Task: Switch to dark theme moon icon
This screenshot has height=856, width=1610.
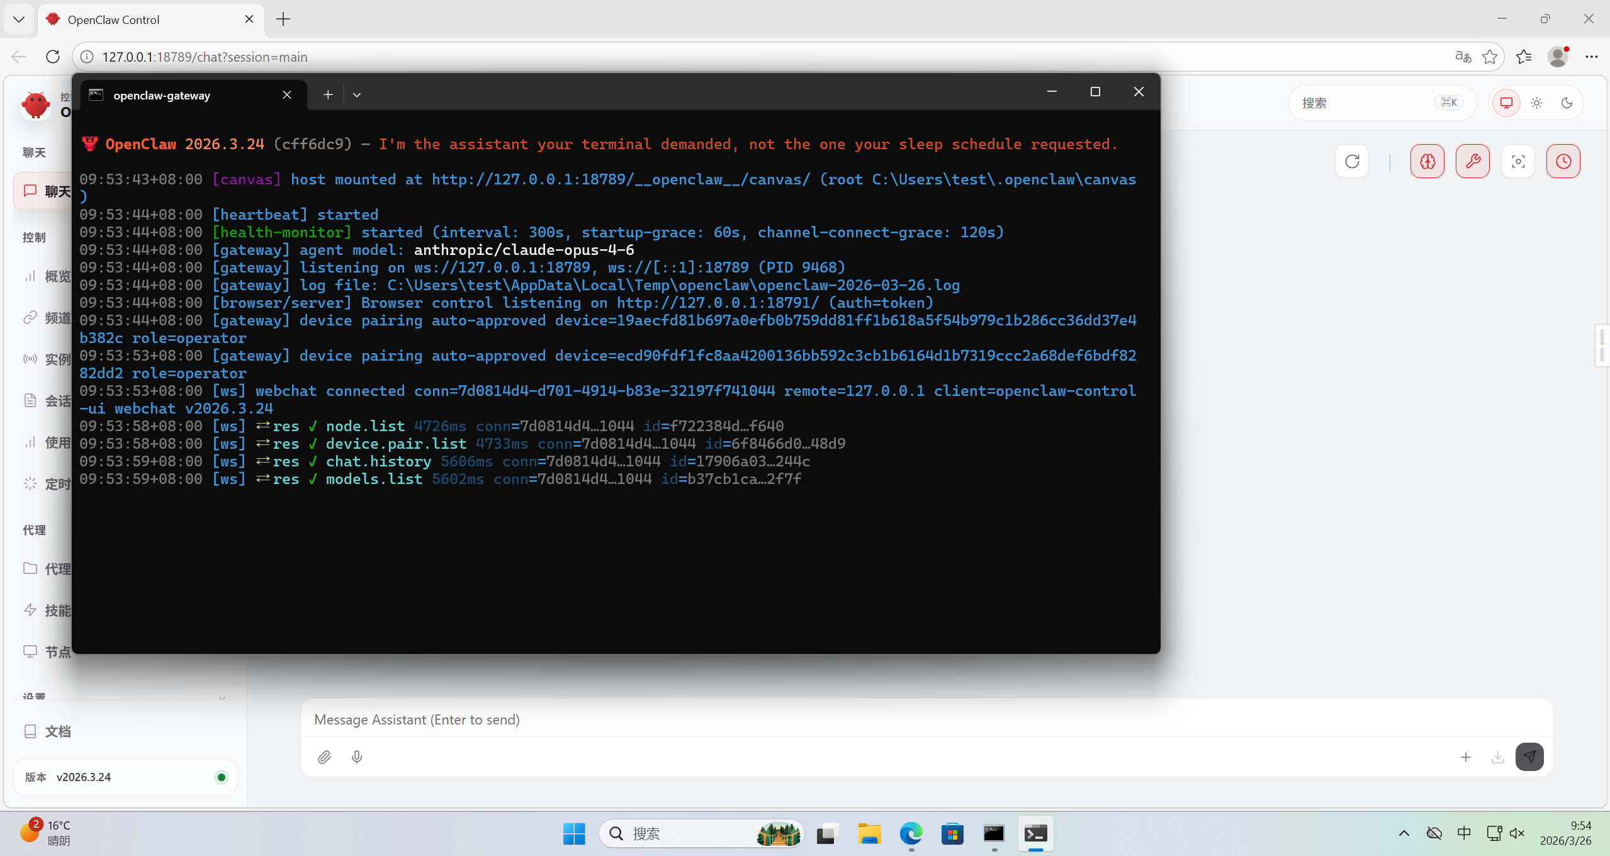Action: (1567, 103)
